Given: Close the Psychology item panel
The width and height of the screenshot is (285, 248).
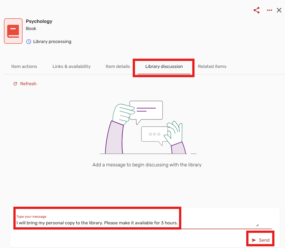Looking at the screenshot, I should point(279,10).
